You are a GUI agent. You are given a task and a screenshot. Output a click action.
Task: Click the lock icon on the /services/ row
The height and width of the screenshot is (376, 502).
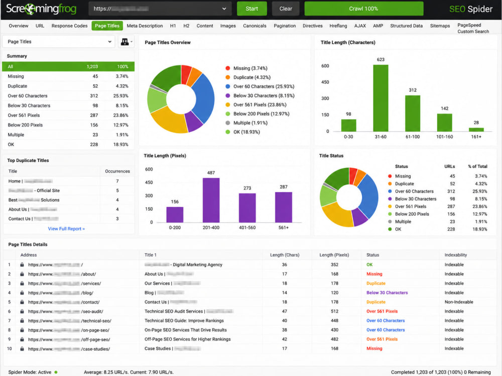[x=22, y=283]
